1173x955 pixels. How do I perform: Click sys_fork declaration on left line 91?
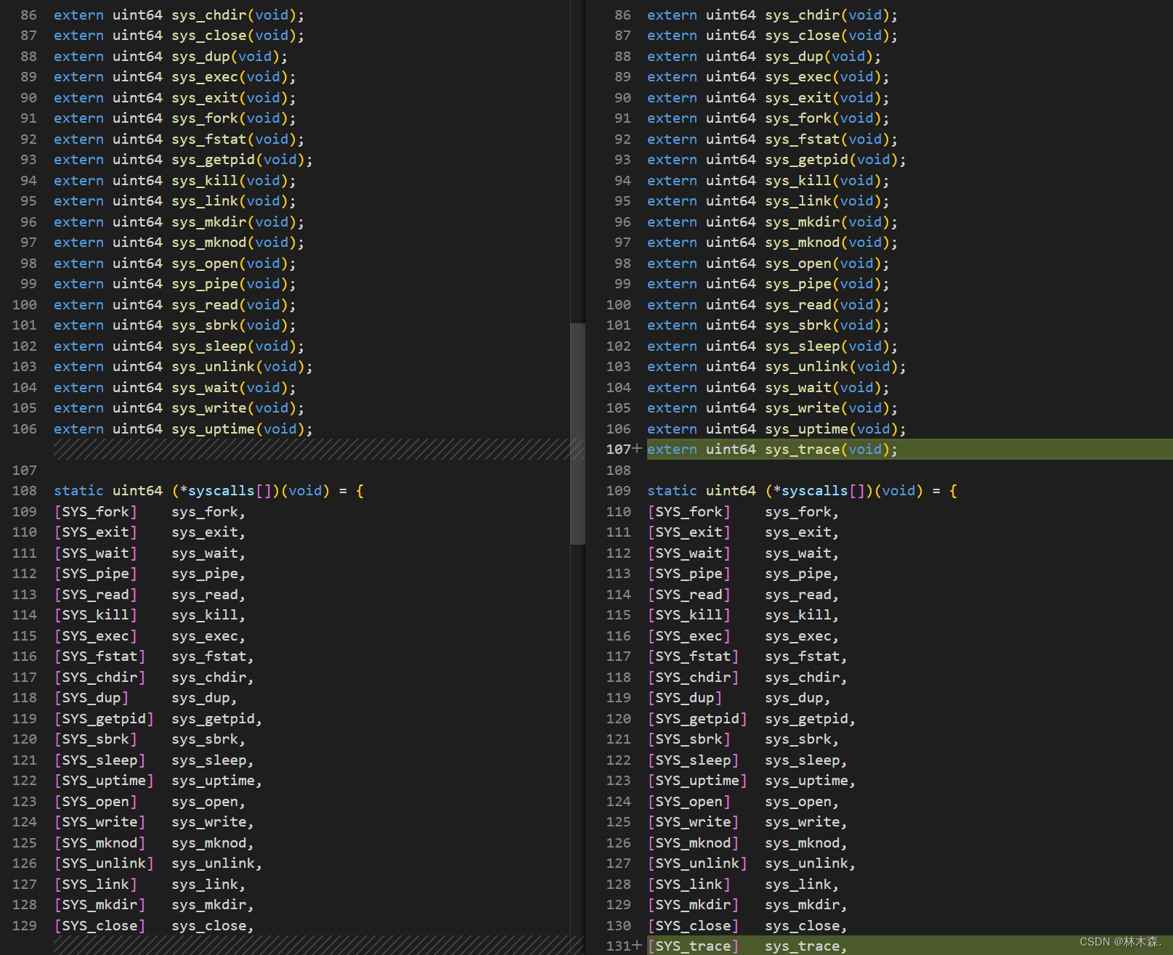(174, 118)
